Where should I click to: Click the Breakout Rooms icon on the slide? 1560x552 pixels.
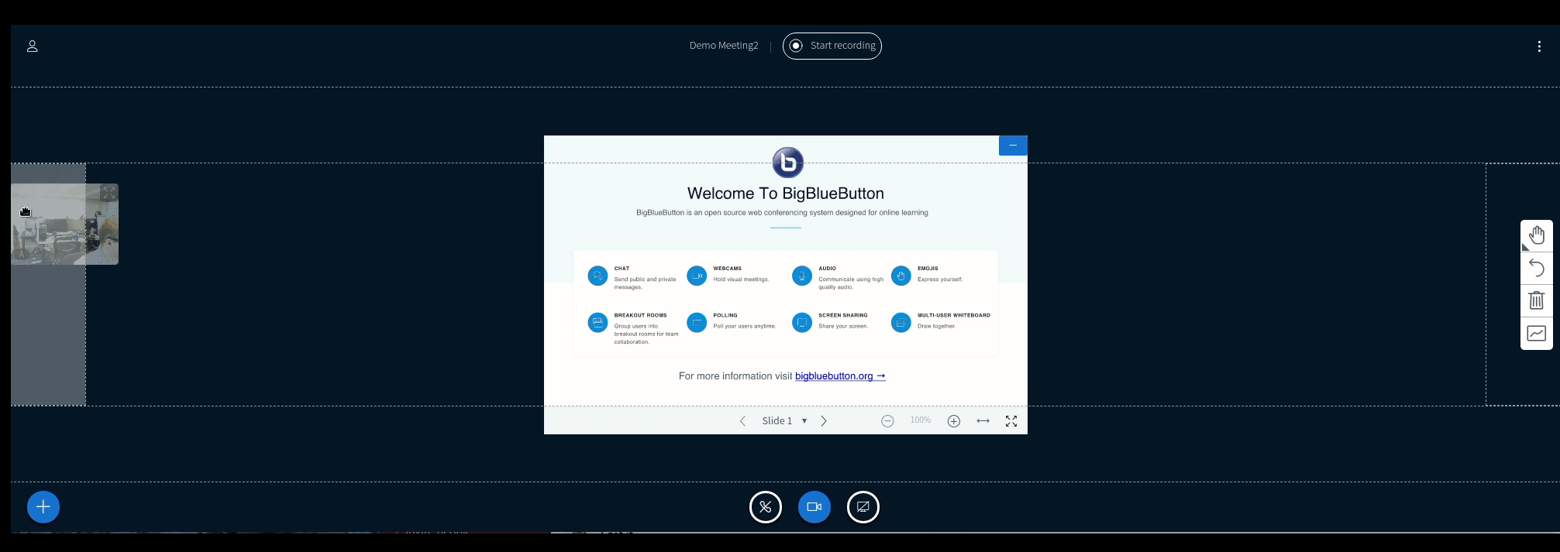click(597, 323)
